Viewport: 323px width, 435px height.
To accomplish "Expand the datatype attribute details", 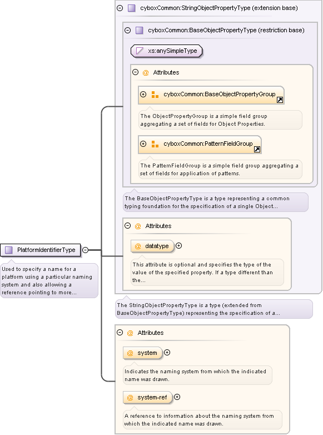I will point(179,246).
